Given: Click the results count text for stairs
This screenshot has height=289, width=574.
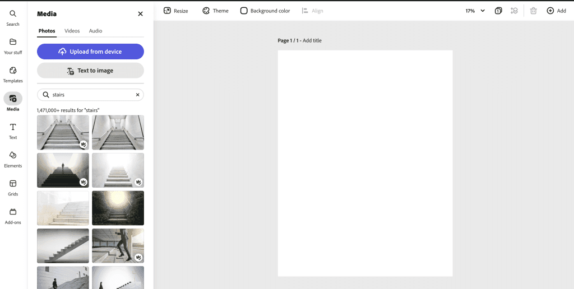Looking at the screenshot, I should [68, 110].
